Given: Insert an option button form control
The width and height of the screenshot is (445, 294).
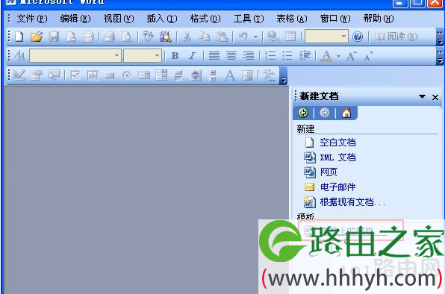Looking at the screenshot, I should 127,75.
